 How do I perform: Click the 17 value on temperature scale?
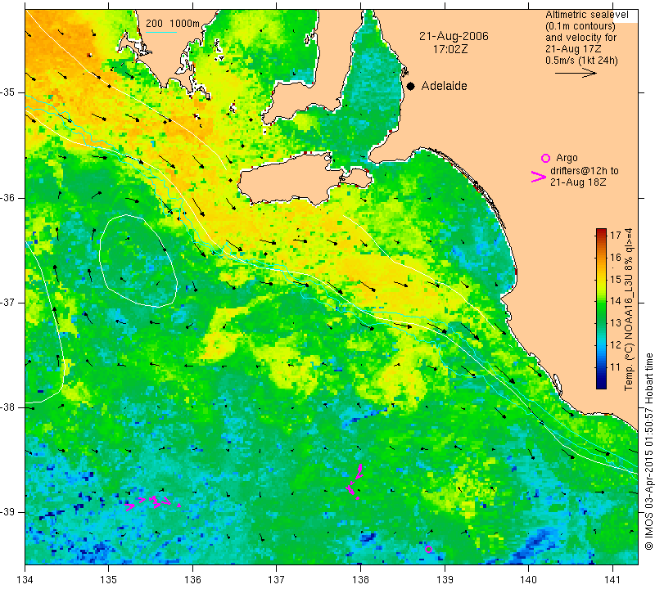pos(616,235)
